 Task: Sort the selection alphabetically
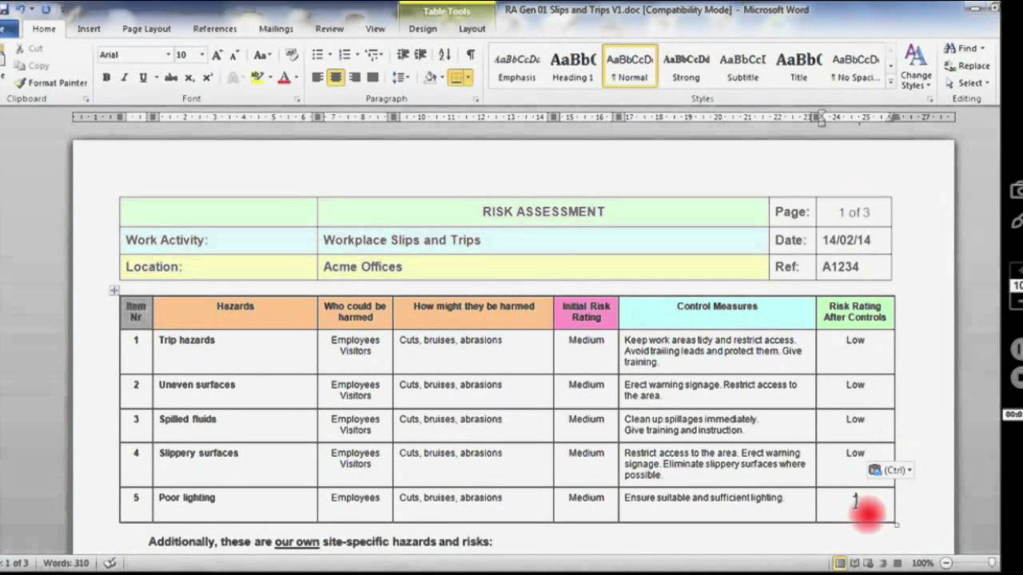pyautogui.click(x=444, y=54)
